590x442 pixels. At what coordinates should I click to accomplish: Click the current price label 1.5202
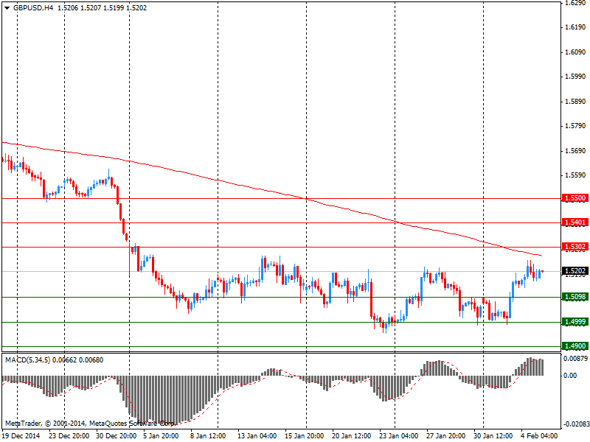tap(575, 271)
